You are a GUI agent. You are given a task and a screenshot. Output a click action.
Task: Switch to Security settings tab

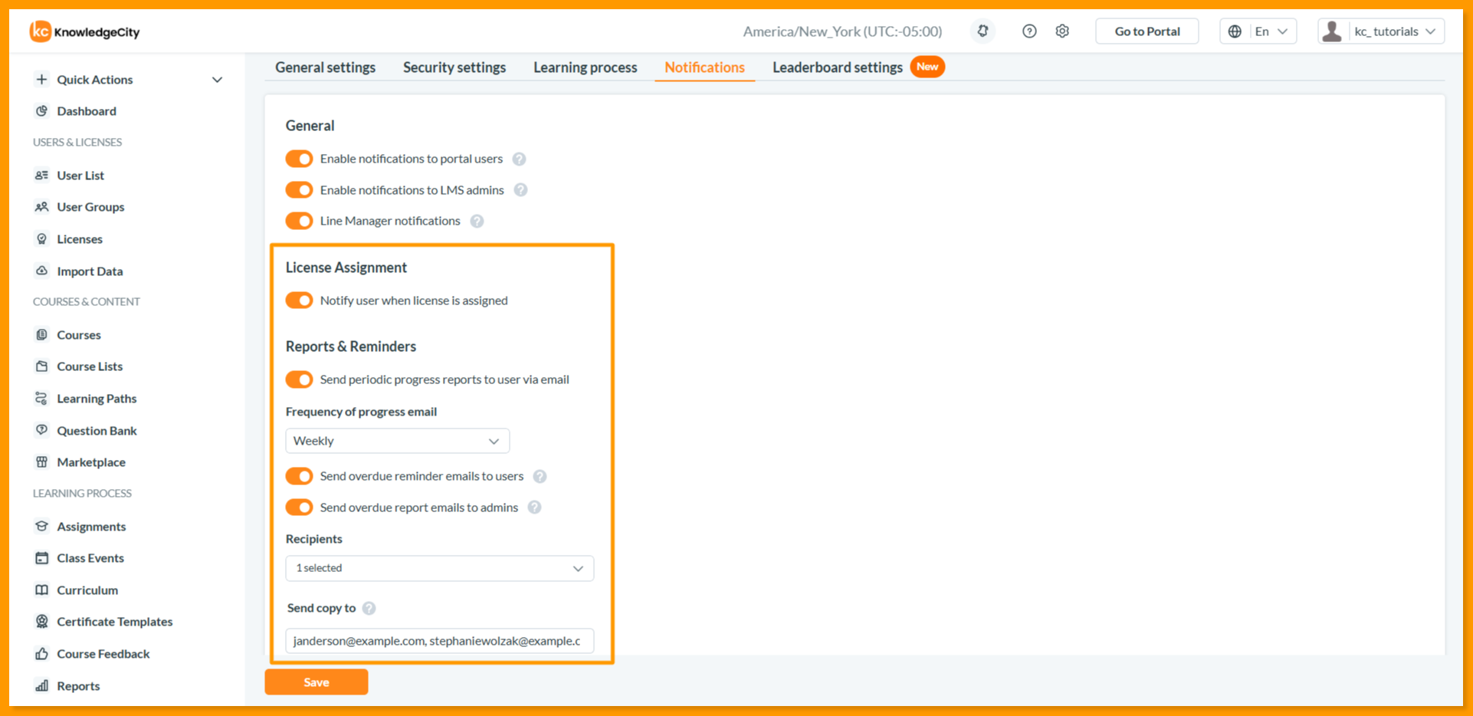click(x=454, y=67)
